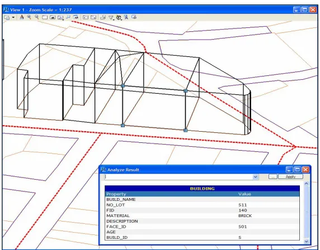The width and height of the screenshot is (320, 250).
Task: Click the Property column header
Action: (116, 194)
